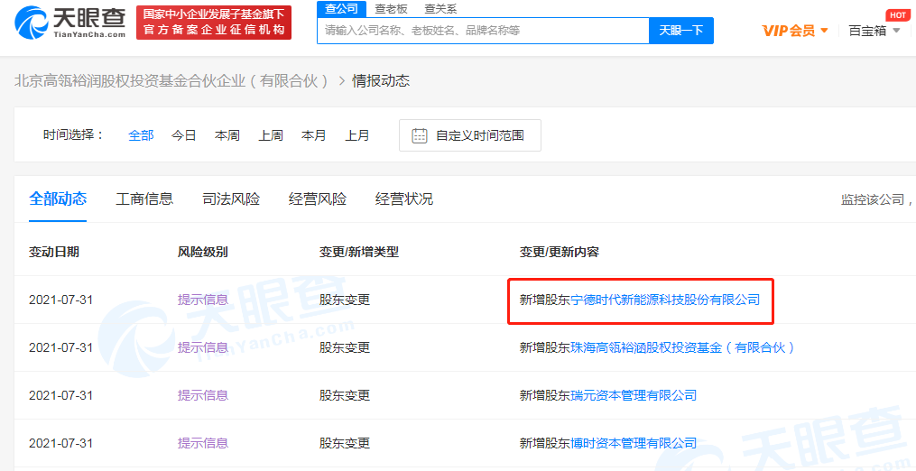
Task: Click the HOT badge icon
Action: click(898, 15)
